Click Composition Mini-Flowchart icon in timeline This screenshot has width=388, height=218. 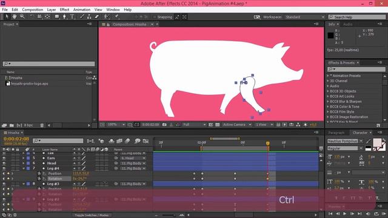coord(90,141)
